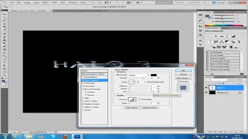The width and height of the screenshot is (248, 139).
Task: Enable the Drop Shadow checkbox
Action: point(83,77)
